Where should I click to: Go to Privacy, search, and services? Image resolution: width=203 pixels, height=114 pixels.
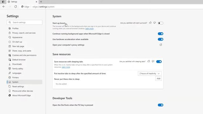pos(24,33)
